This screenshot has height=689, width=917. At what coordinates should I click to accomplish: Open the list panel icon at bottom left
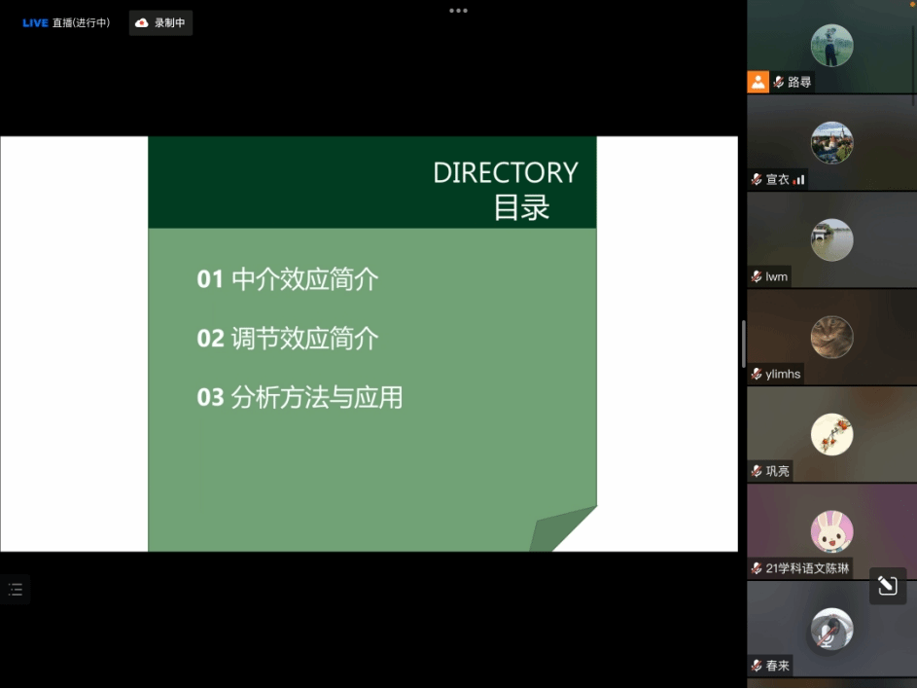pos(16,589)
